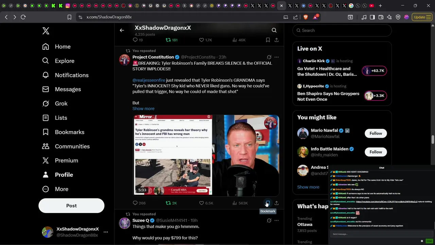Open Brave VPN shield icon
Viewport: 435px width, 245px height.
pos(398,17)
